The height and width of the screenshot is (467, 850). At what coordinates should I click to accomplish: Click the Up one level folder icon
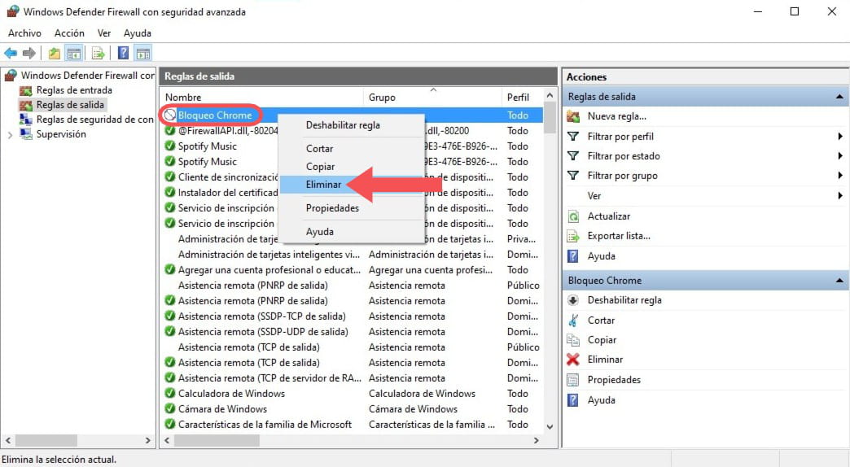click(x=55, y=53)
